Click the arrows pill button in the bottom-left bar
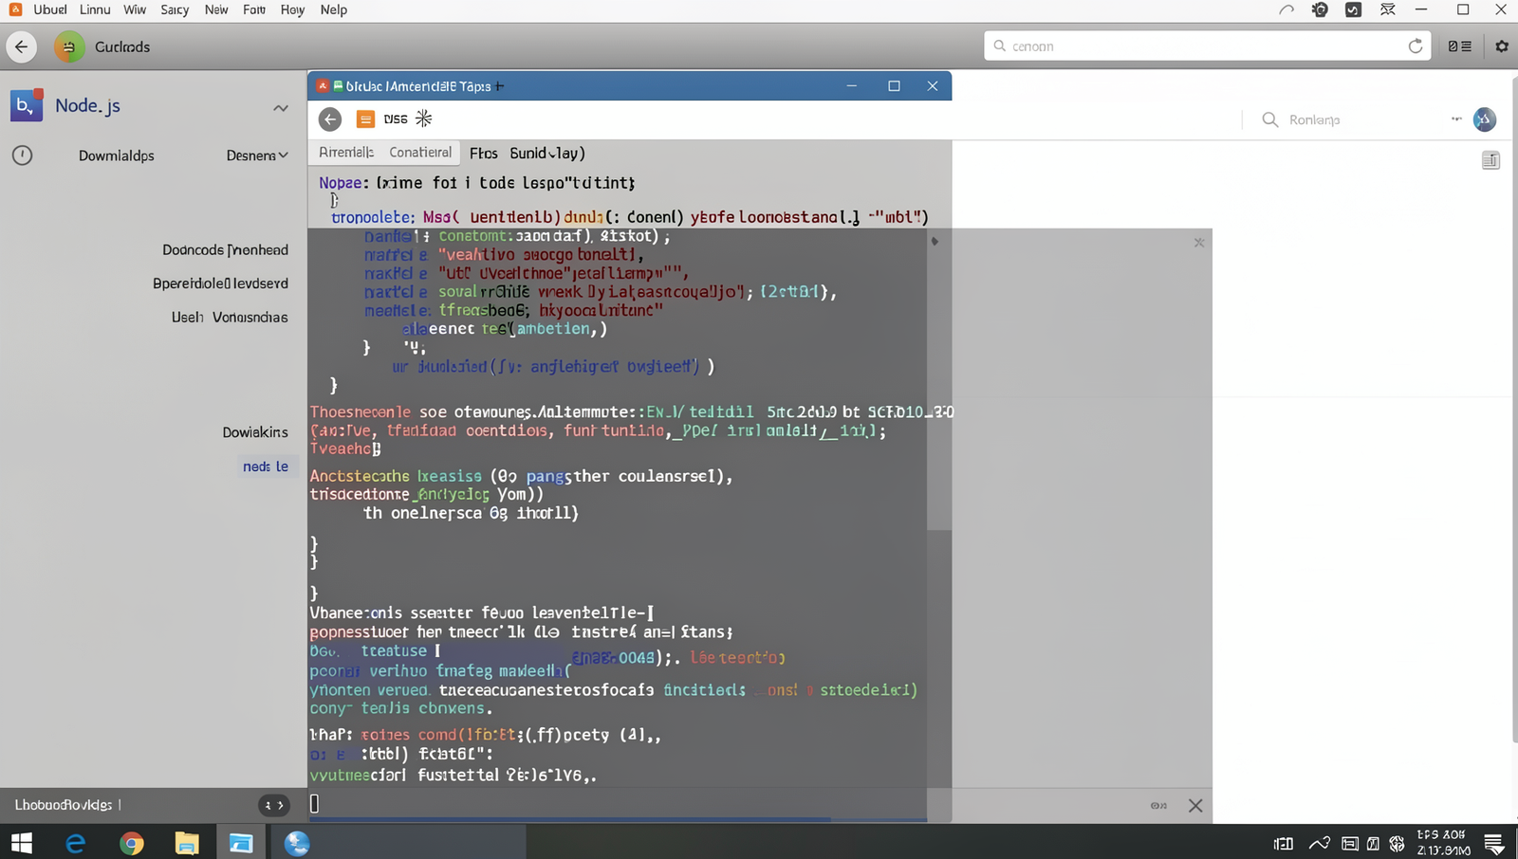The width and height of the screenshot is (1518, 859). 273,805
